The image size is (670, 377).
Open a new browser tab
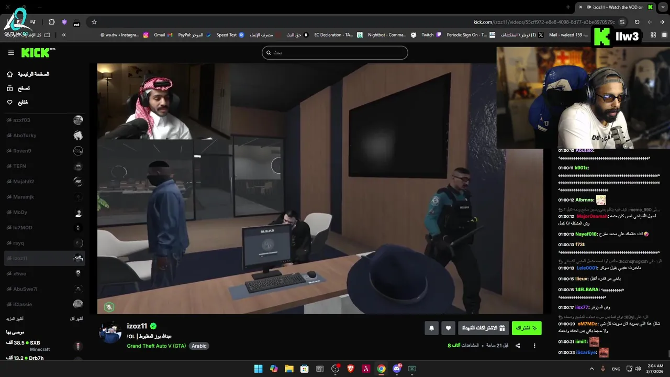[568, 7]
